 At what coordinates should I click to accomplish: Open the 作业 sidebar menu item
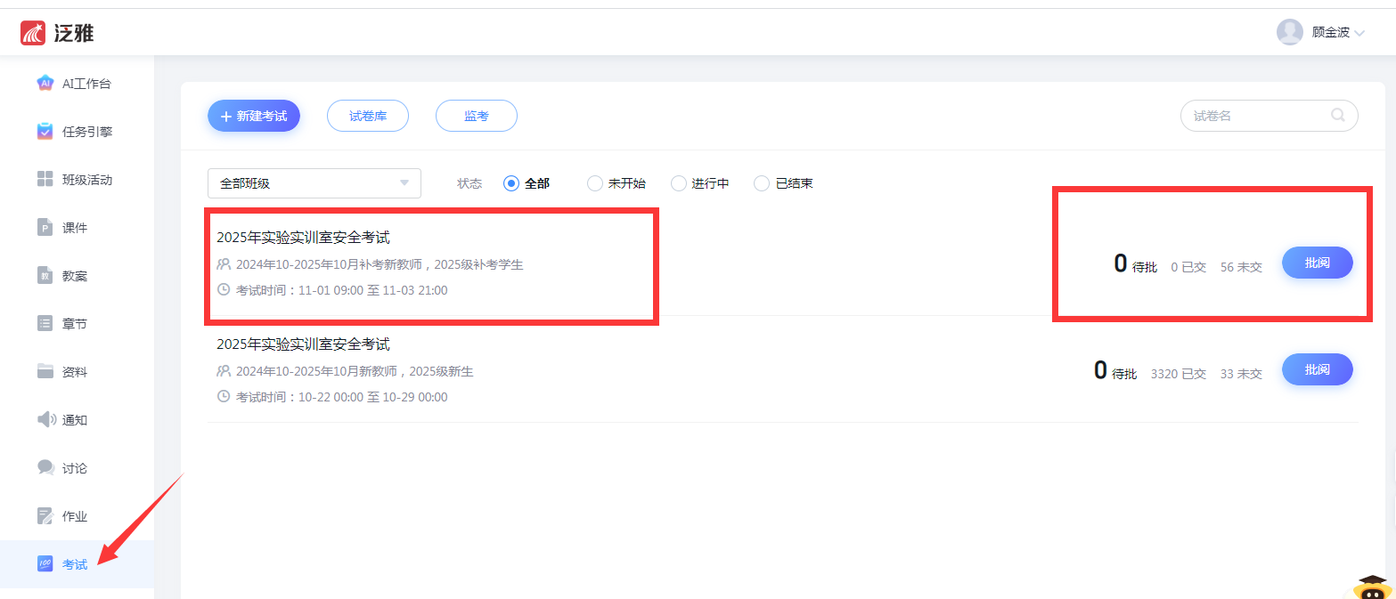[75, 516]
